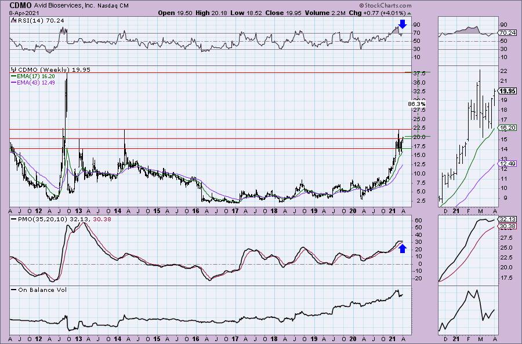
Task: Select the Open 19.50 value
Action: coord(175,13)
